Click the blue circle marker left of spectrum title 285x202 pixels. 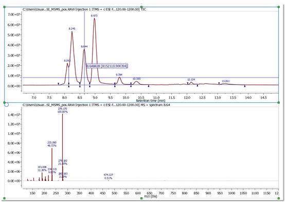[6, 105]
